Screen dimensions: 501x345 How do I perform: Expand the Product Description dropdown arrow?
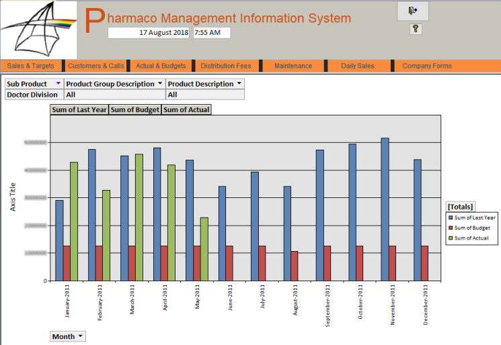[239, 84]
